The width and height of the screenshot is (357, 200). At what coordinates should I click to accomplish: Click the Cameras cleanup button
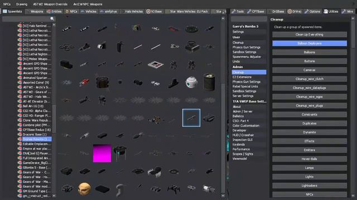[x=310, y=70]
